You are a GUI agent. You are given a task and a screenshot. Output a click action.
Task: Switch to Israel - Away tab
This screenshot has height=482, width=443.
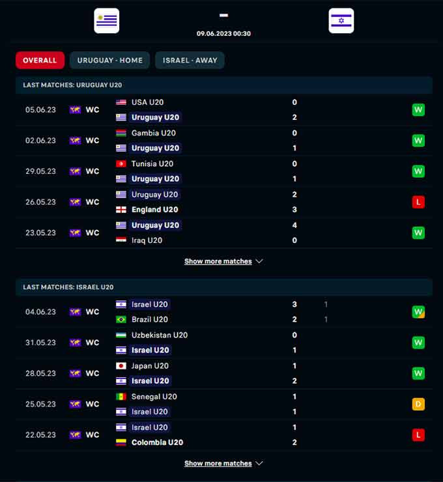click(x=190, y=61)
